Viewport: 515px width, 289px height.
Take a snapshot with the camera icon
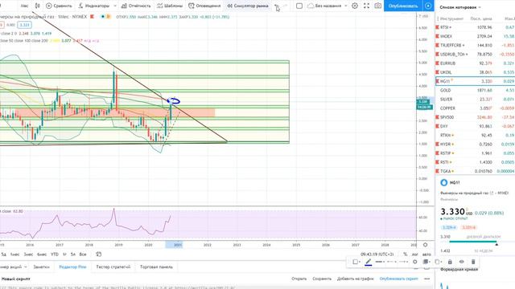pos(378,6)
